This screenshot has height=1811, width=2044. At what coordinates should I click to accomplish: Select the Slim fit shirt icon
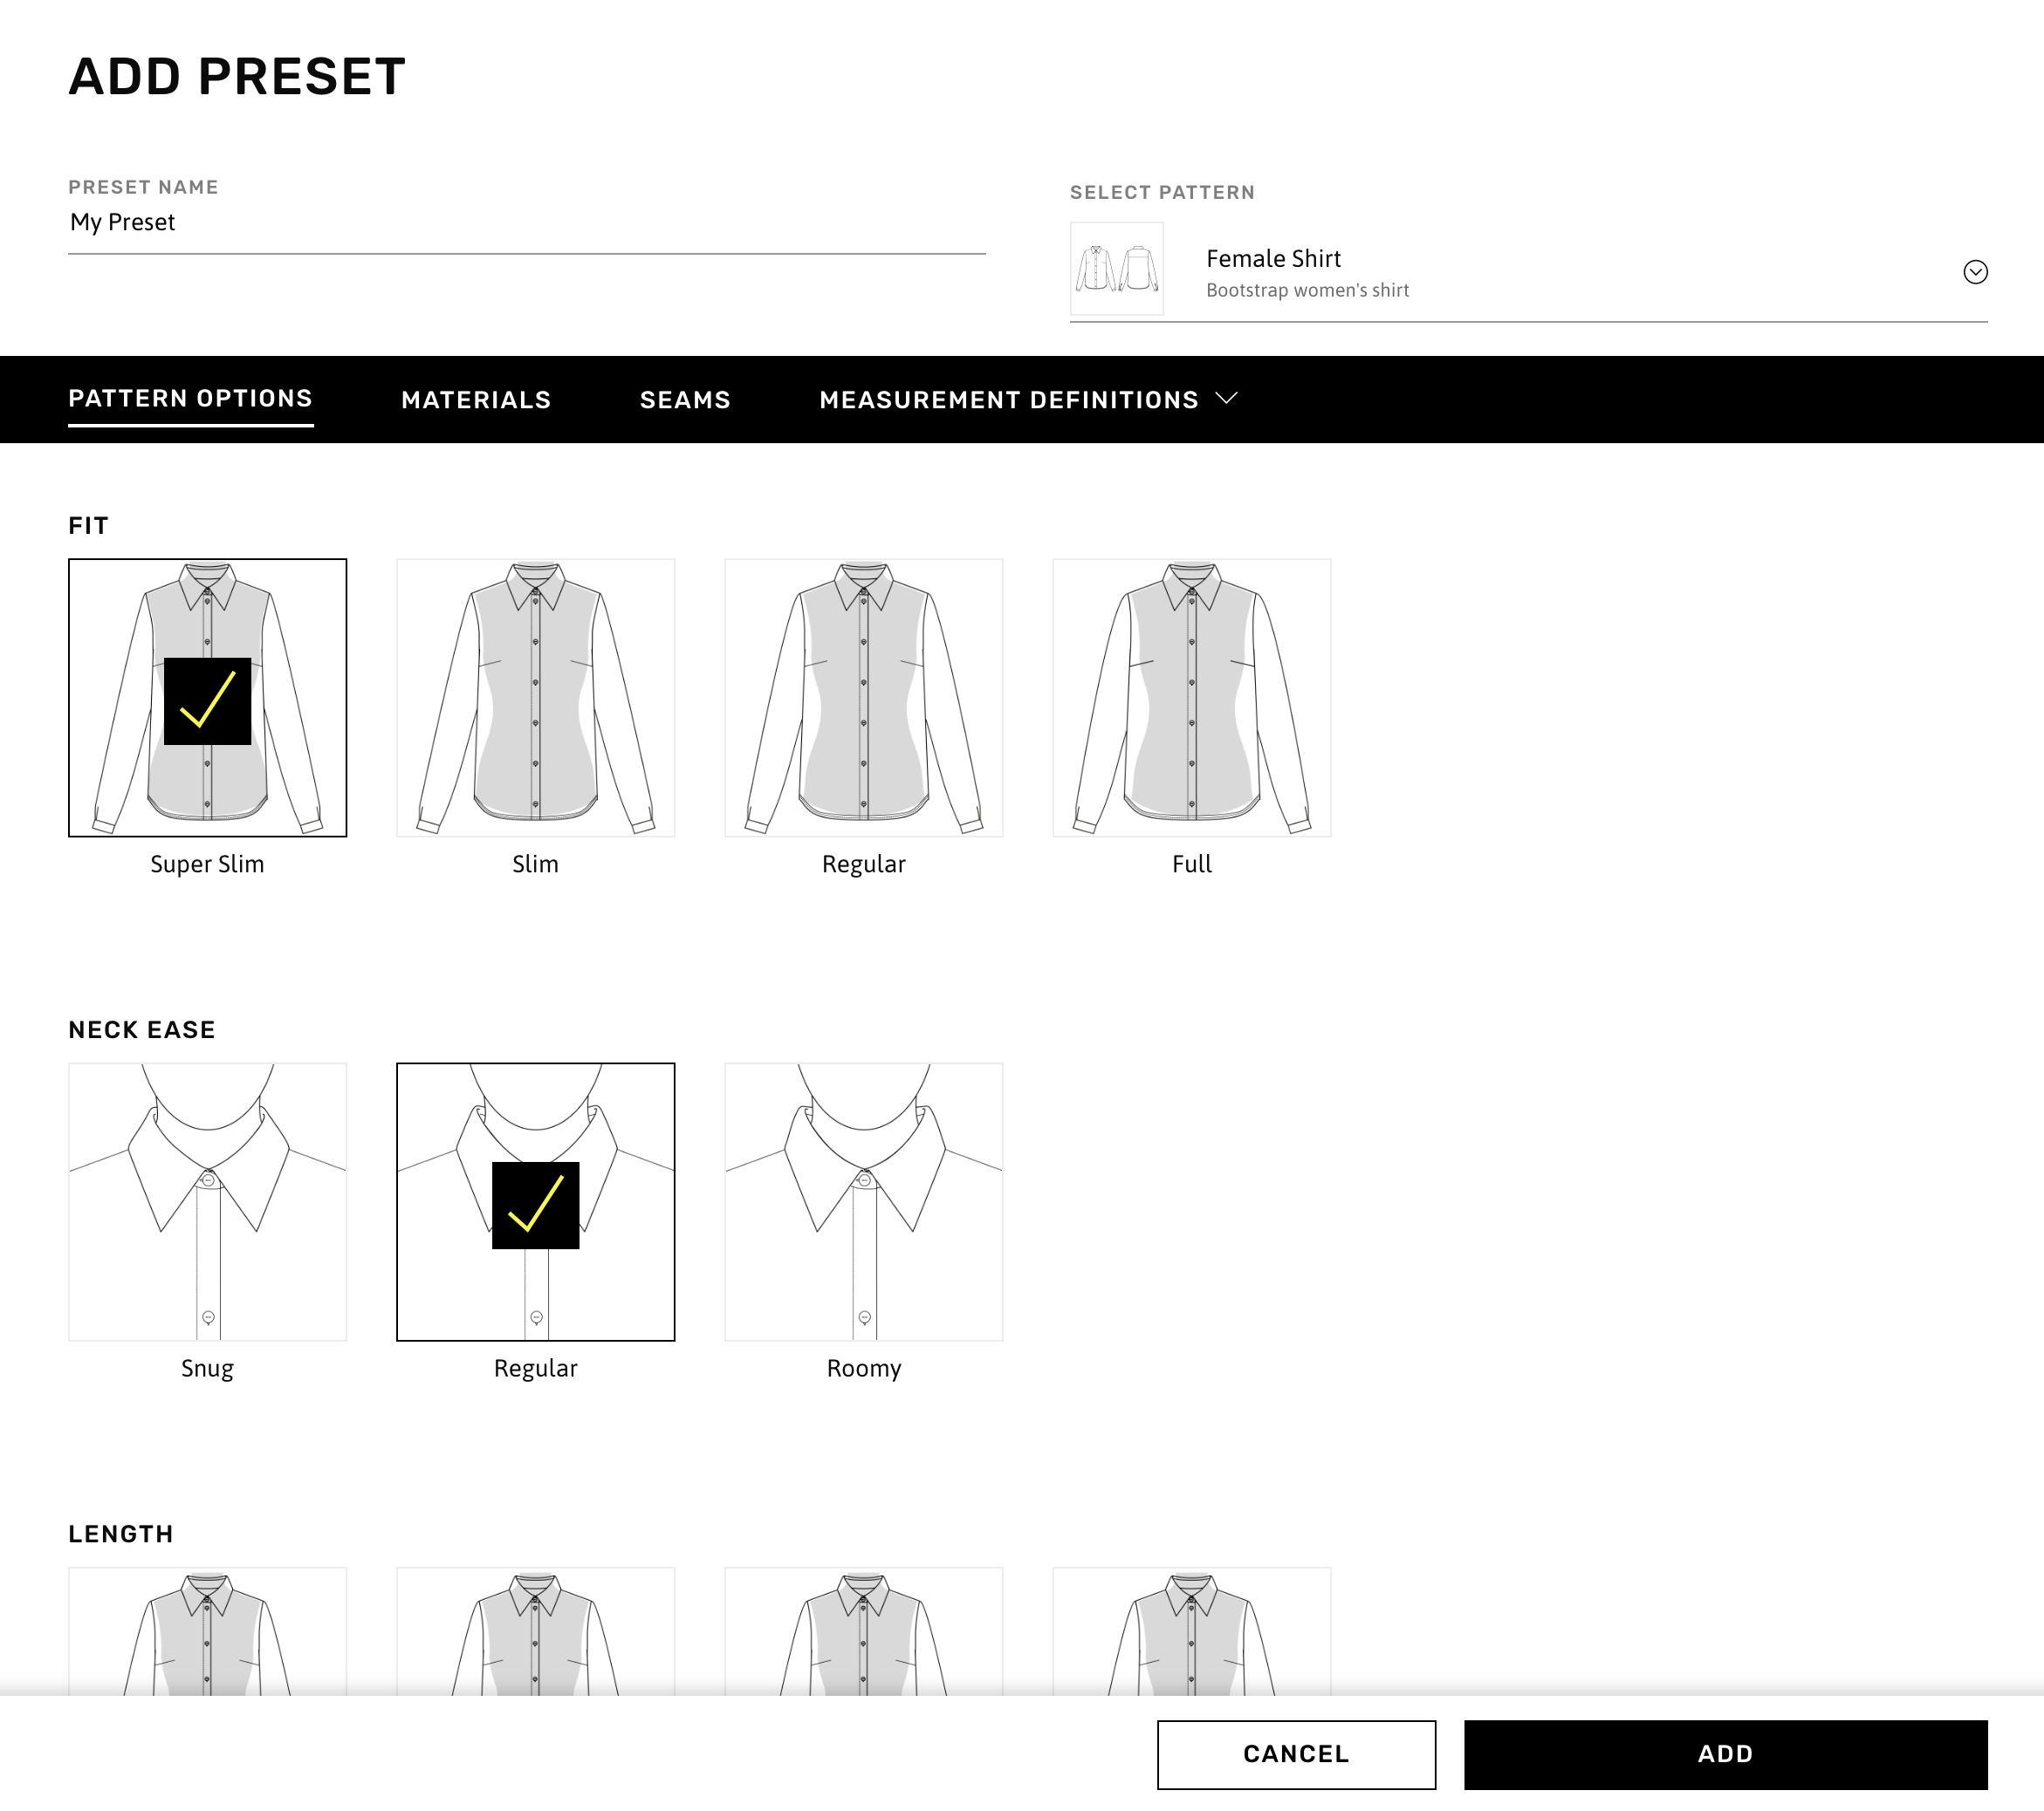535,698
